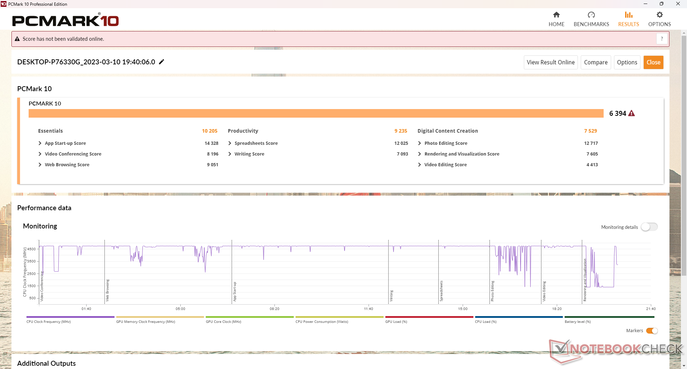The width and height of the screenshot is (687, 369).
Task: Click the result title DESKTOP-P76330G text
Action: click(86, 62)
